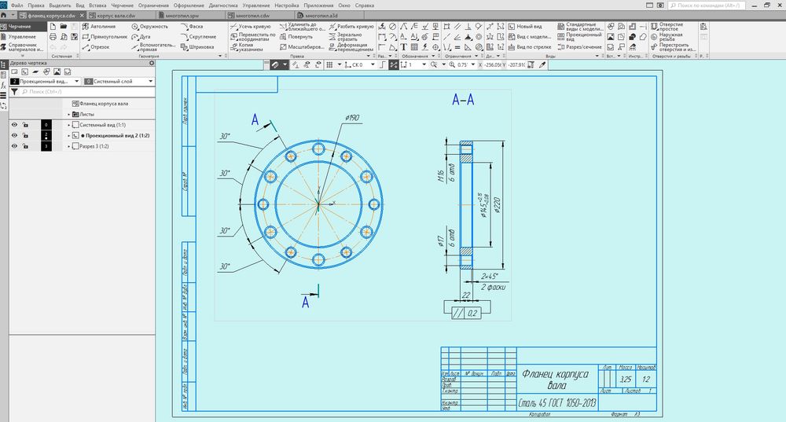The width and height of the screenshot is (786, 422).
Task: Toggle visibility eye of Системный вид
Action: pos(14,125)
